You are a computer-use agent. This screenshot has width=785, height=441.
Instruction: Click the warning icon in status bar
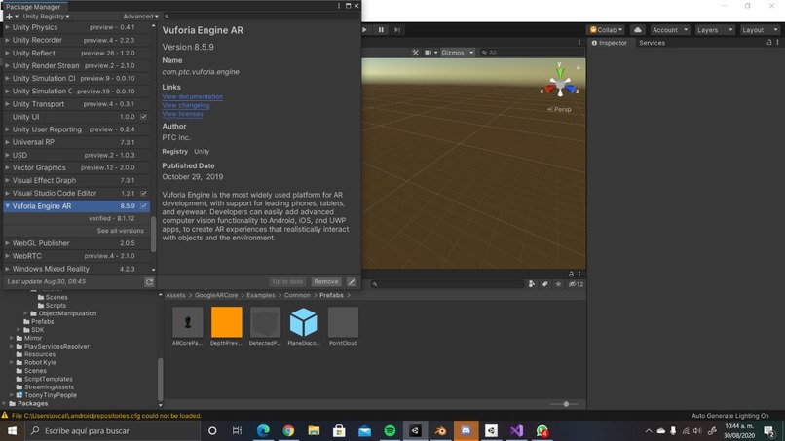coord(5,415)
